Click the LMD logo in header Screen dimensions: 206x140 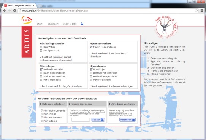pos(27,20)
